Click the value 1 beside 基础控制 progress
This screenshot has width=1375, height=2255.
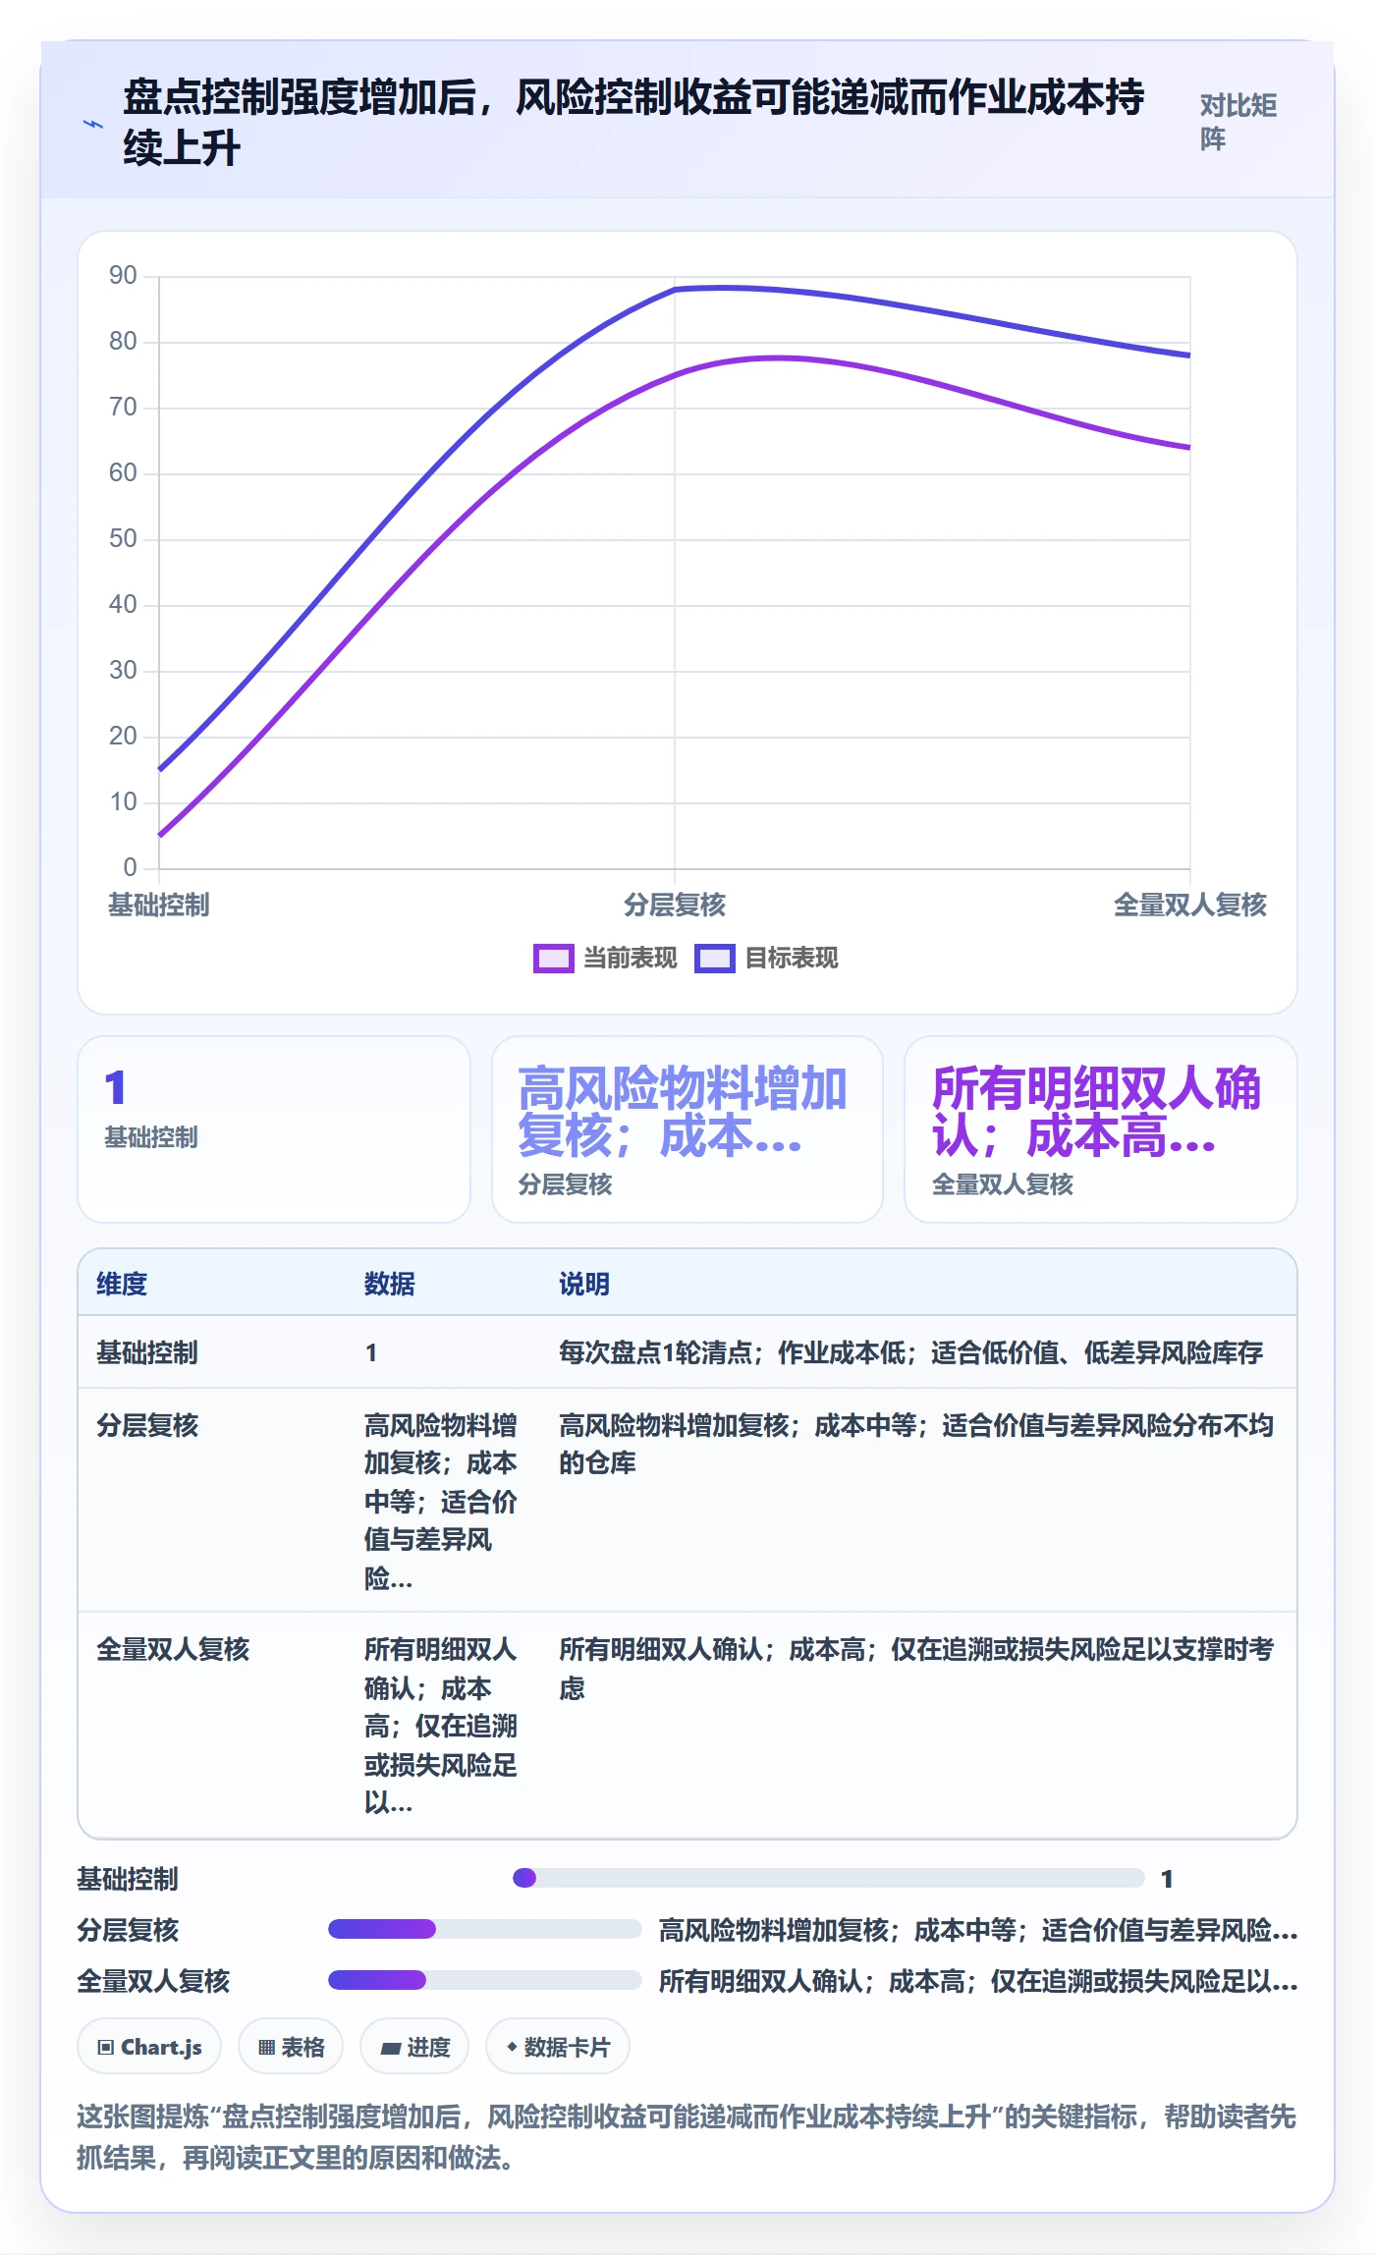tap(1167, 1879)
